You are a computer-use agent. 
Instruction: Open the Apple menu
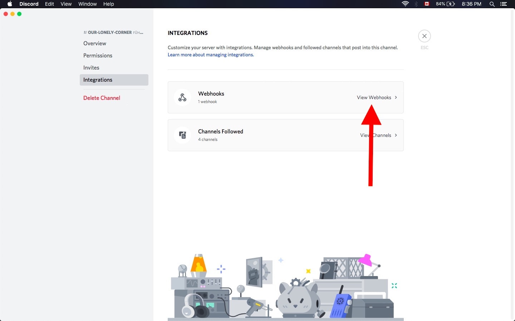10,4
